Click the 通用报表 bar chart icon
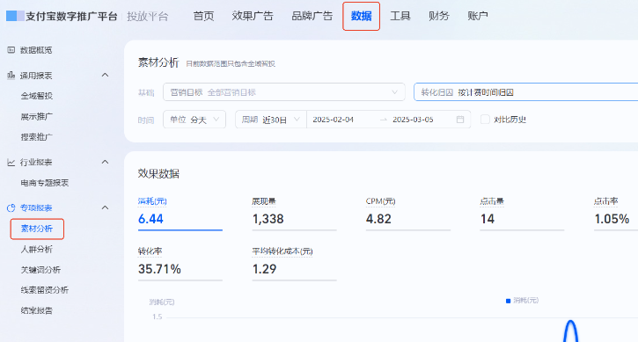The image size is (638, 342). click(11, 76)
